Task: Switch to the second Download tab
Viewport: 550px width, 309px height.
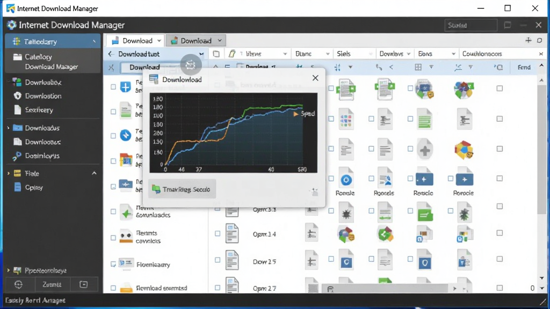Action: pyautogui.click(x=196, y=41)
